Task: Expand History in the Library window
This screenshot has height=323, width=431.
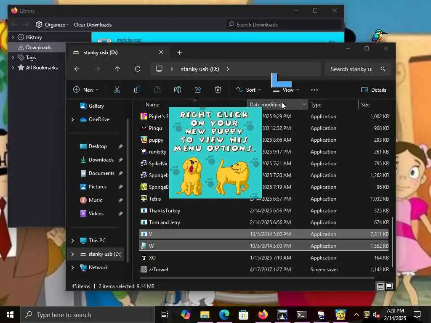Action: [13, 37]
